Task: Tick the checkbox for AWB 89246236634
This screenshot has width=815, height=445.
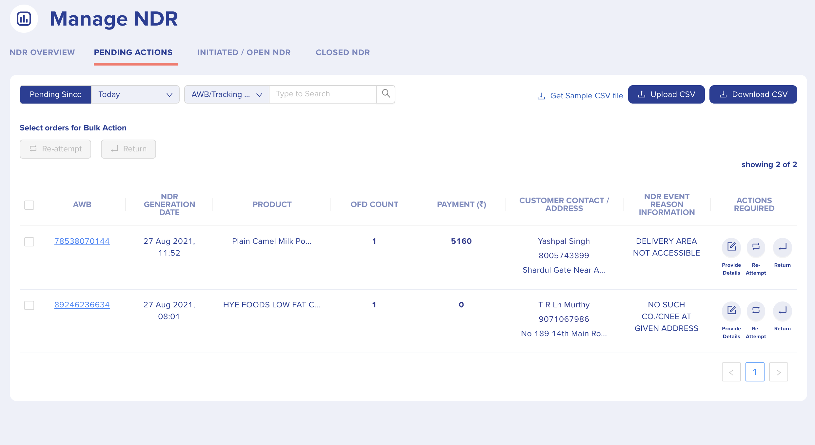Action: point(29,305)
